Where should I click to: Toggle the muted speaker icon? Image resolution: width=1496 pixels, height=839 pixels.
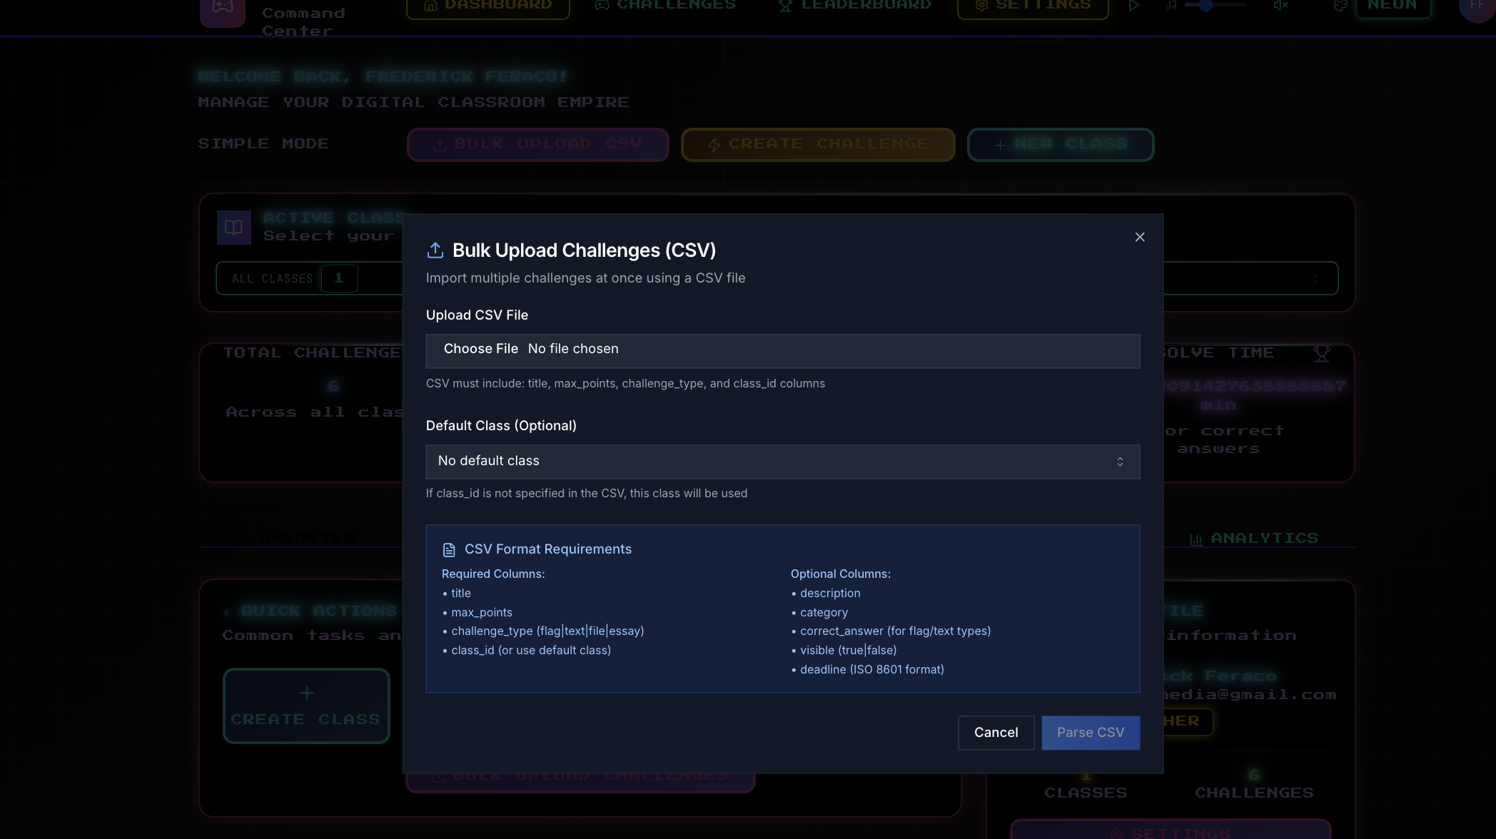click(1280, 6)
